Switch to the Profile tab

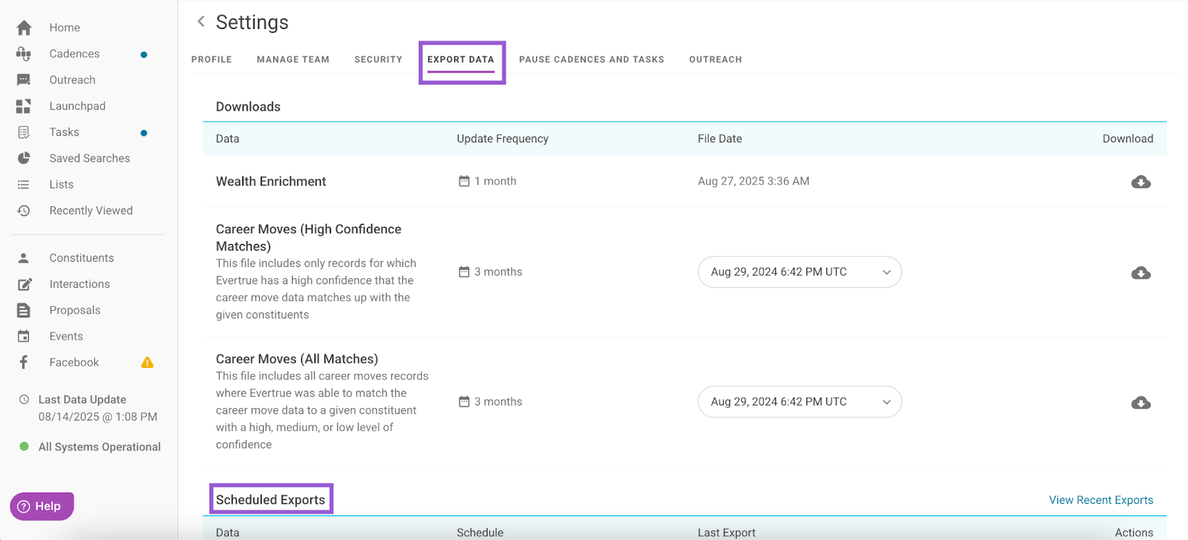pos(212,59)
